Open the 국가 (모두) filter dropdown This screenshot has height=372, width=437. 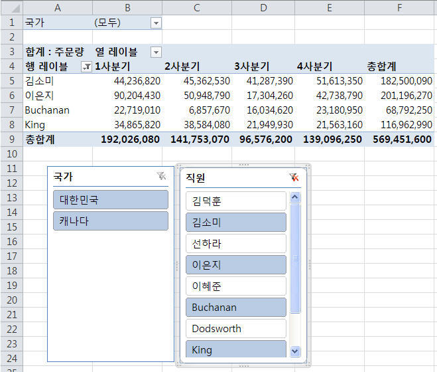[156, 23]
